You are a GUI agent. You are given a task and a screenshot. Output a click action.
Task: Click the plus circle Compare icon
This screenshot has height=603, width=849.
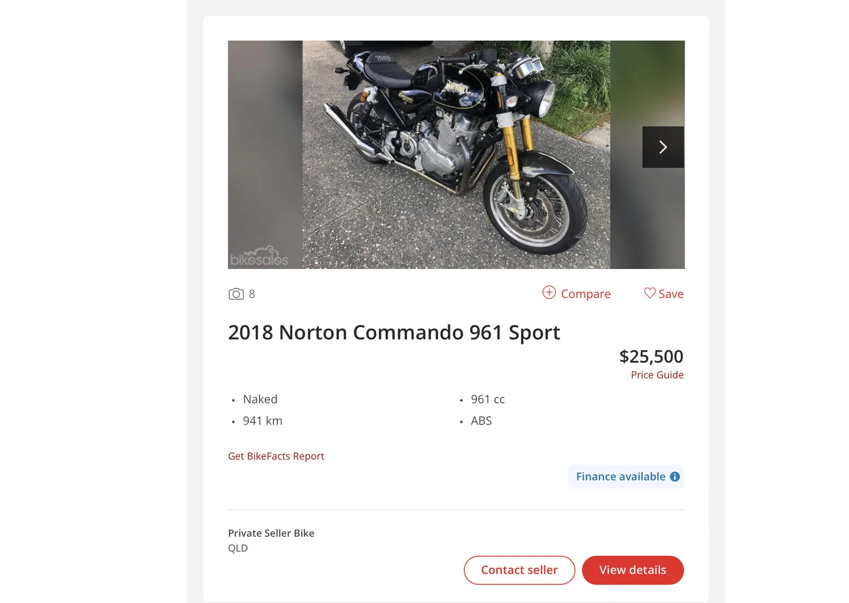549,292
